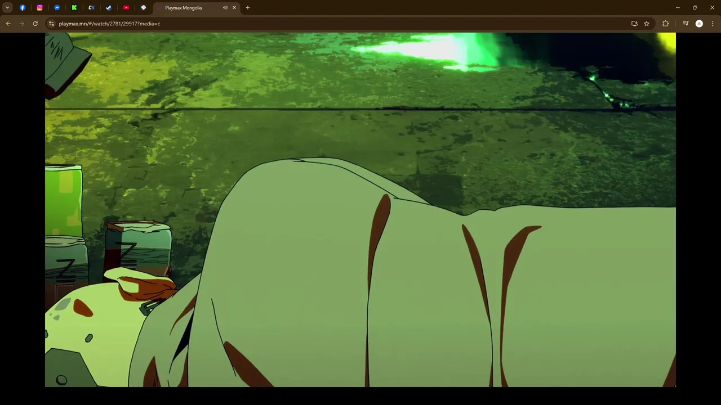Open the tab search dropdown arrow
This screenshot has height=405, width=721.
point(7,8)
